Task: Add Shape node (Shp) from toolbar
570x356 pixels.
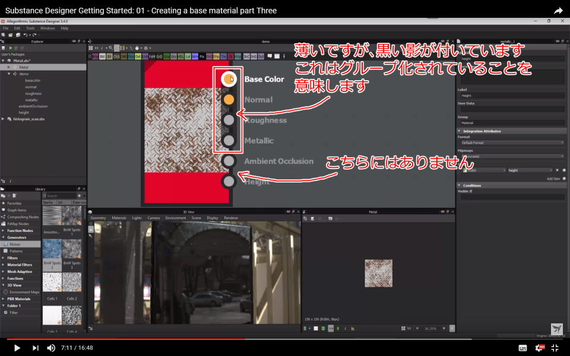Action: (x=216, y=57)
